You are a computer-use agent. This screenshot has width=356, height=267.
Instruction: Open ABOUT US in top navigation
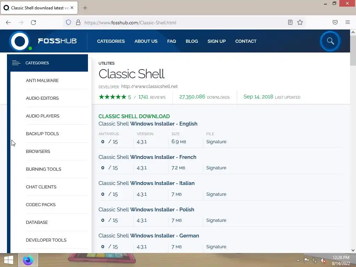[x=146, y=41]
